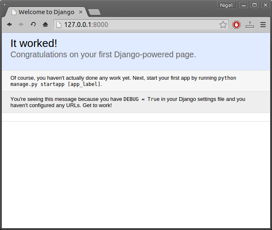This screenshot has height=230, width=272.
Task: Click the 'It worked!' heading
Action: [x=34, y=43]
